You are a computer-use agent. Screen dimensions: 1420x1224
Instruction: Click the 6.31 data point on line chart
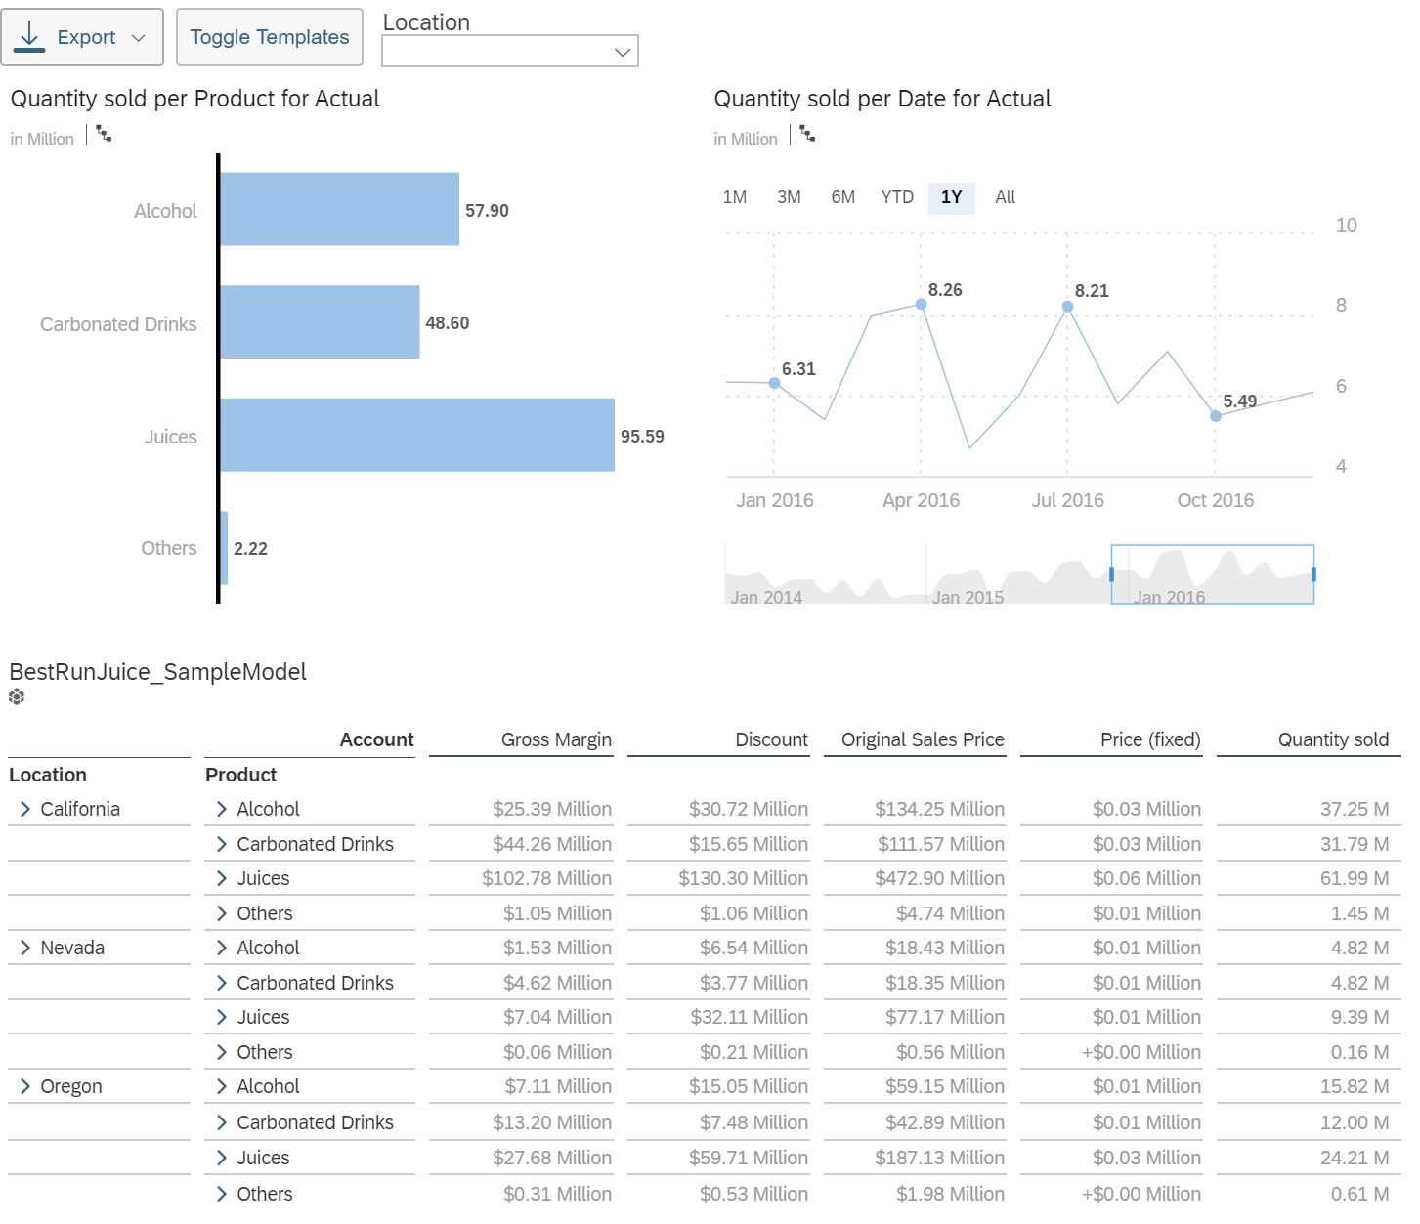point(774,383)
